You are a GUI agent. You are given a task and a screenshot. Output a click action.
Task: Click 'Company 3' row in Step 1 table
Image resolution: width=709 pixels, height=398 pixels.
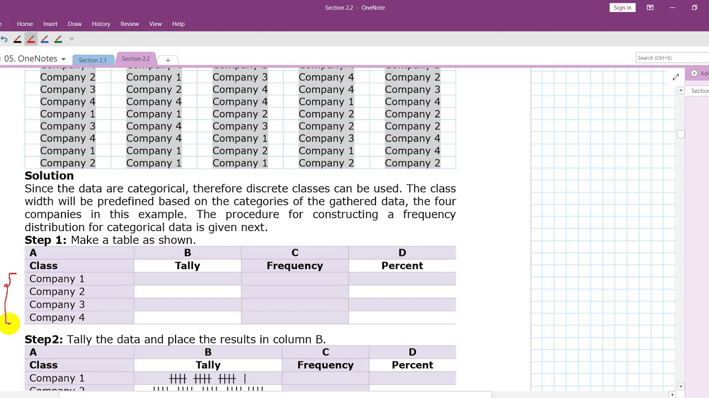(240, 305)
